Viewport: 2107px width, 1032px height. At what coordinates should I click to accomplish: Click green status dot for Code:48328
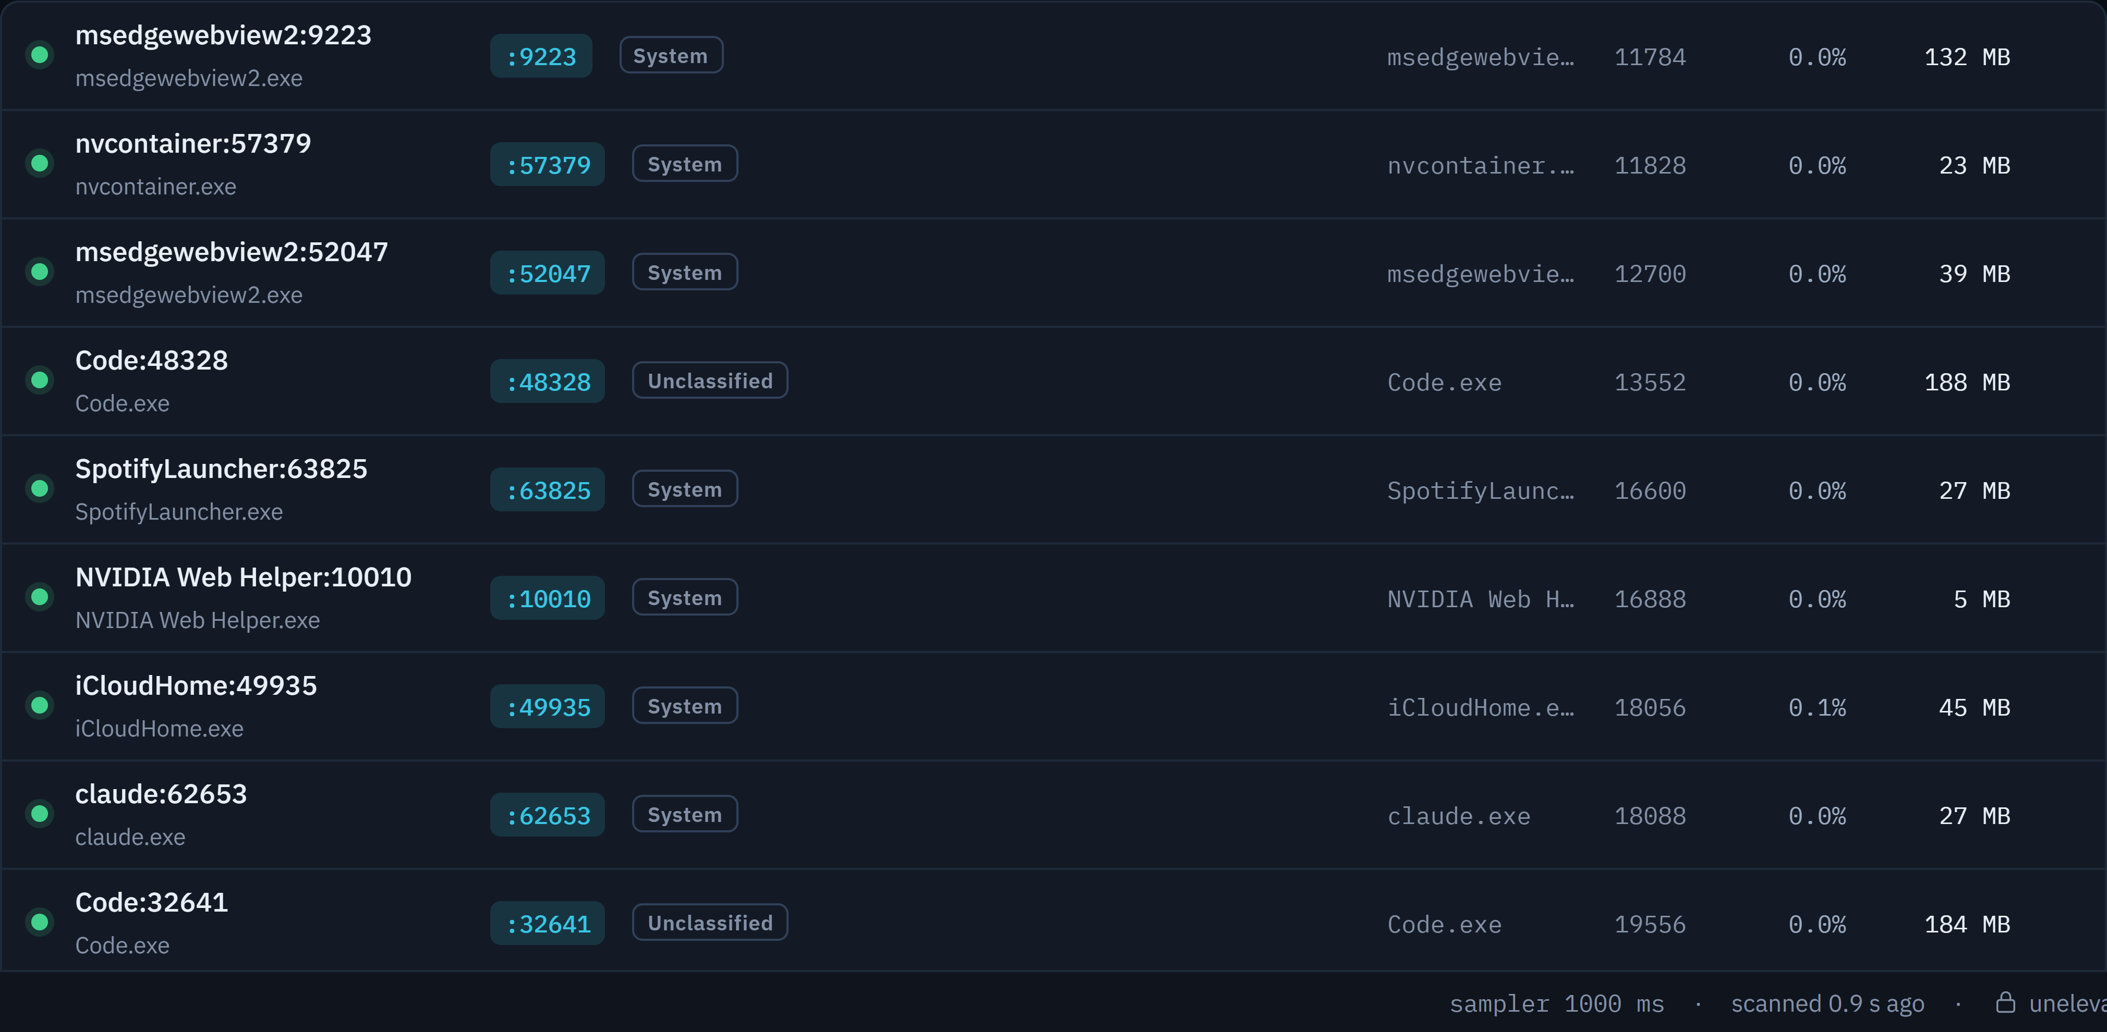39,380
